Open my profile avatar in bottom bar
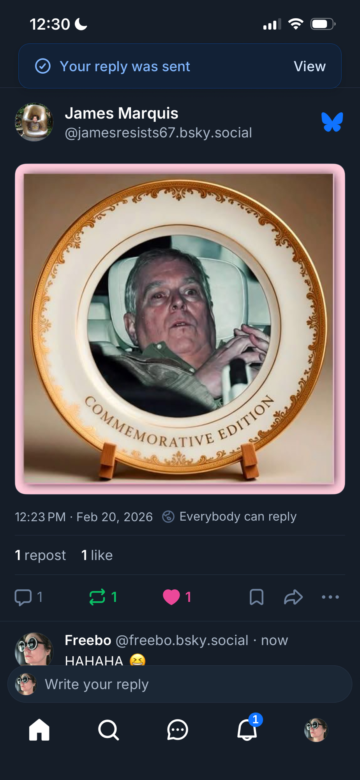This screenshot has width=360, height=780. pyautogui.click(x=316, y=730)
